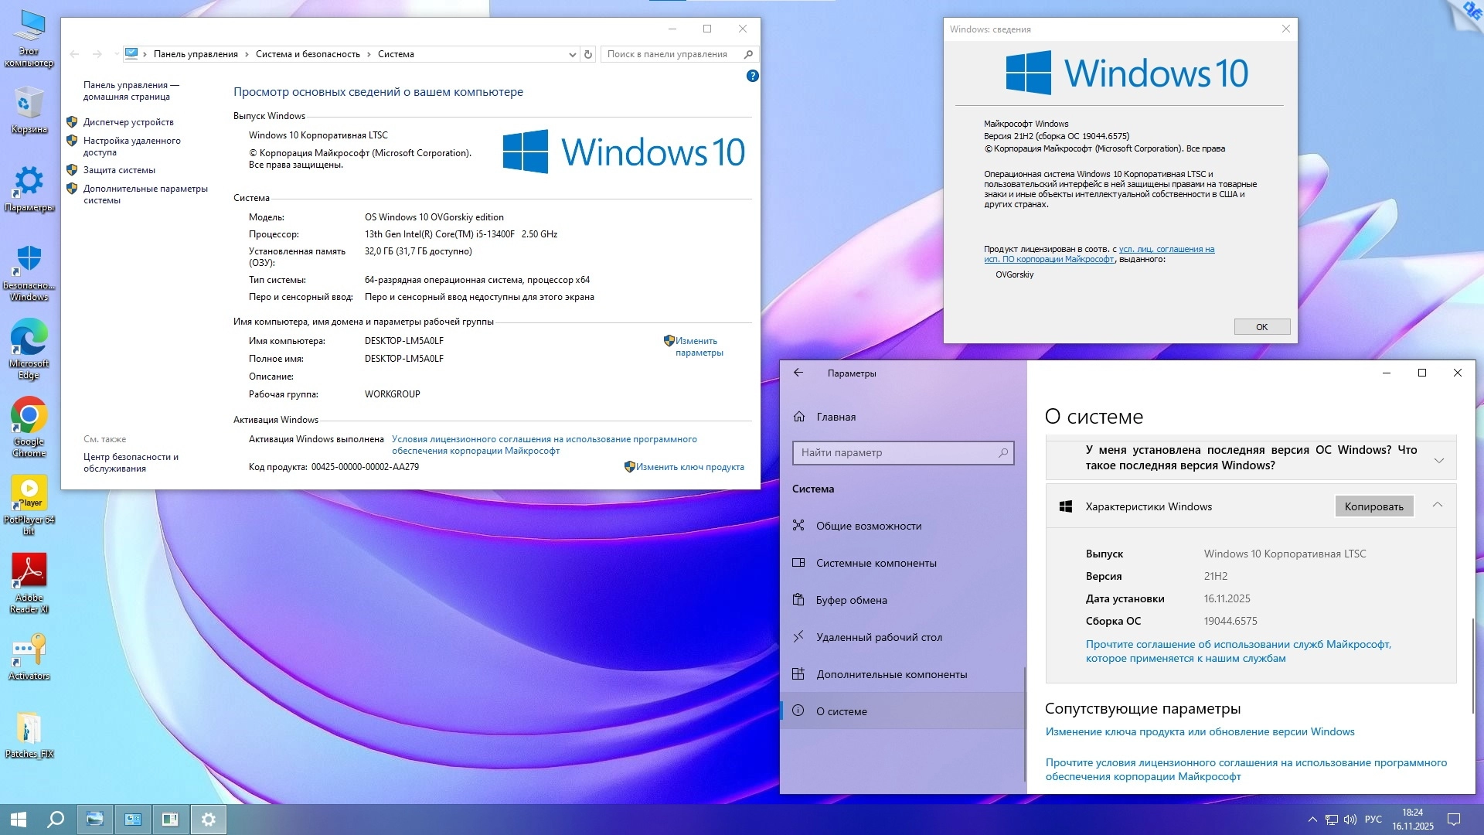The image size is (1484, 835).
Task: Open the Patches_FIX folder icon
Action: pos(29,729)
